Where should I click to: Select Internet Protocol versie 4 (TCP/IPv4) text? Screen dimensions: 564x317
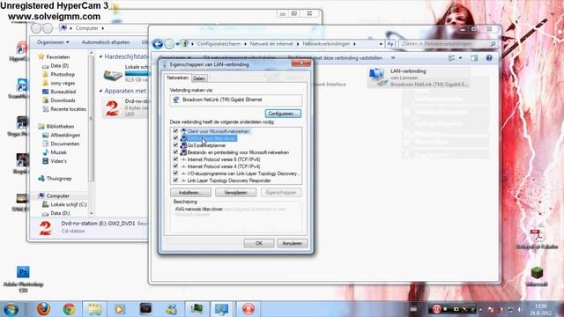tap(224, 166)
